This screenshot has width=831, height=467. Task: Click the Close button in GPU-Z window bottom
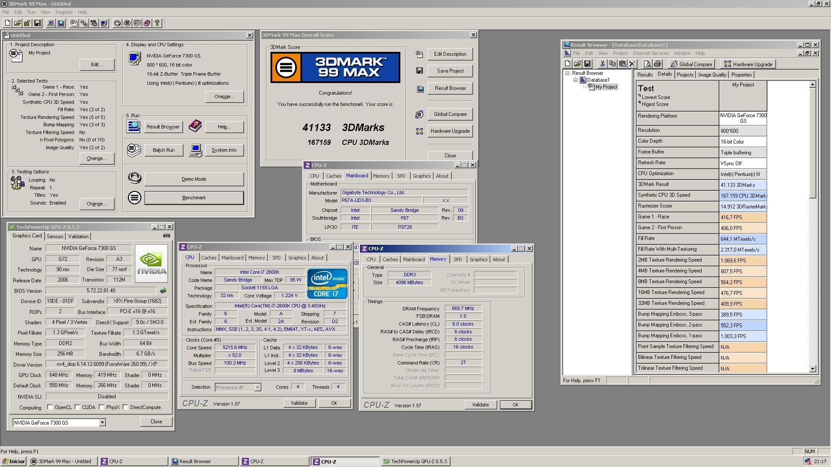(x=156, y=422)
